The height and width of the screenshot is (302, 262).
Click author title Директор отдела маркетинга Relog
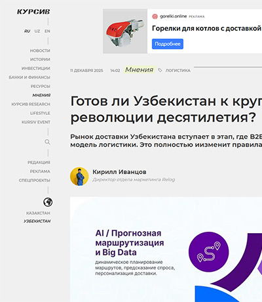pyautogui.click(x=134, y=180)
